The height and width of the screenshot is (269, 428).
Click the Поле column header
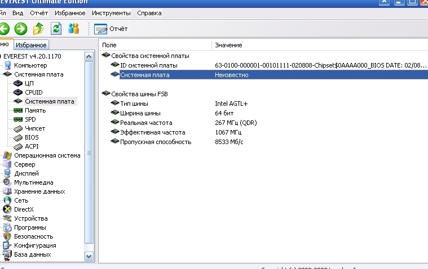[109, 44]
